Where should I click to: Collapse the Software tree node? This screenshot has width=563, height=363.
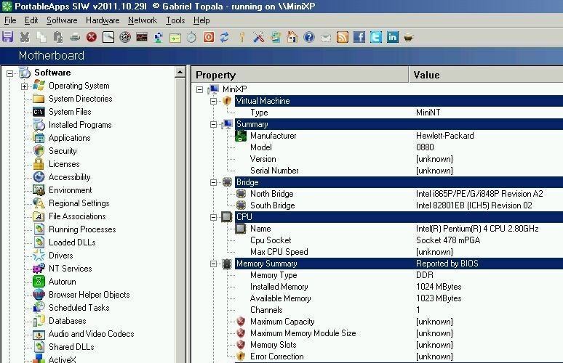10,73
